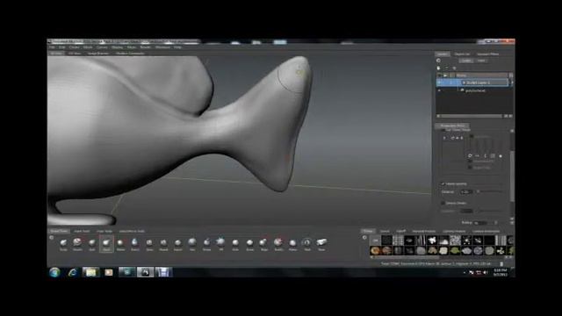The width and height of the screenshot is (562, 316).
Task: Switch to the Material Presets tab
Action: pos(424,232)
